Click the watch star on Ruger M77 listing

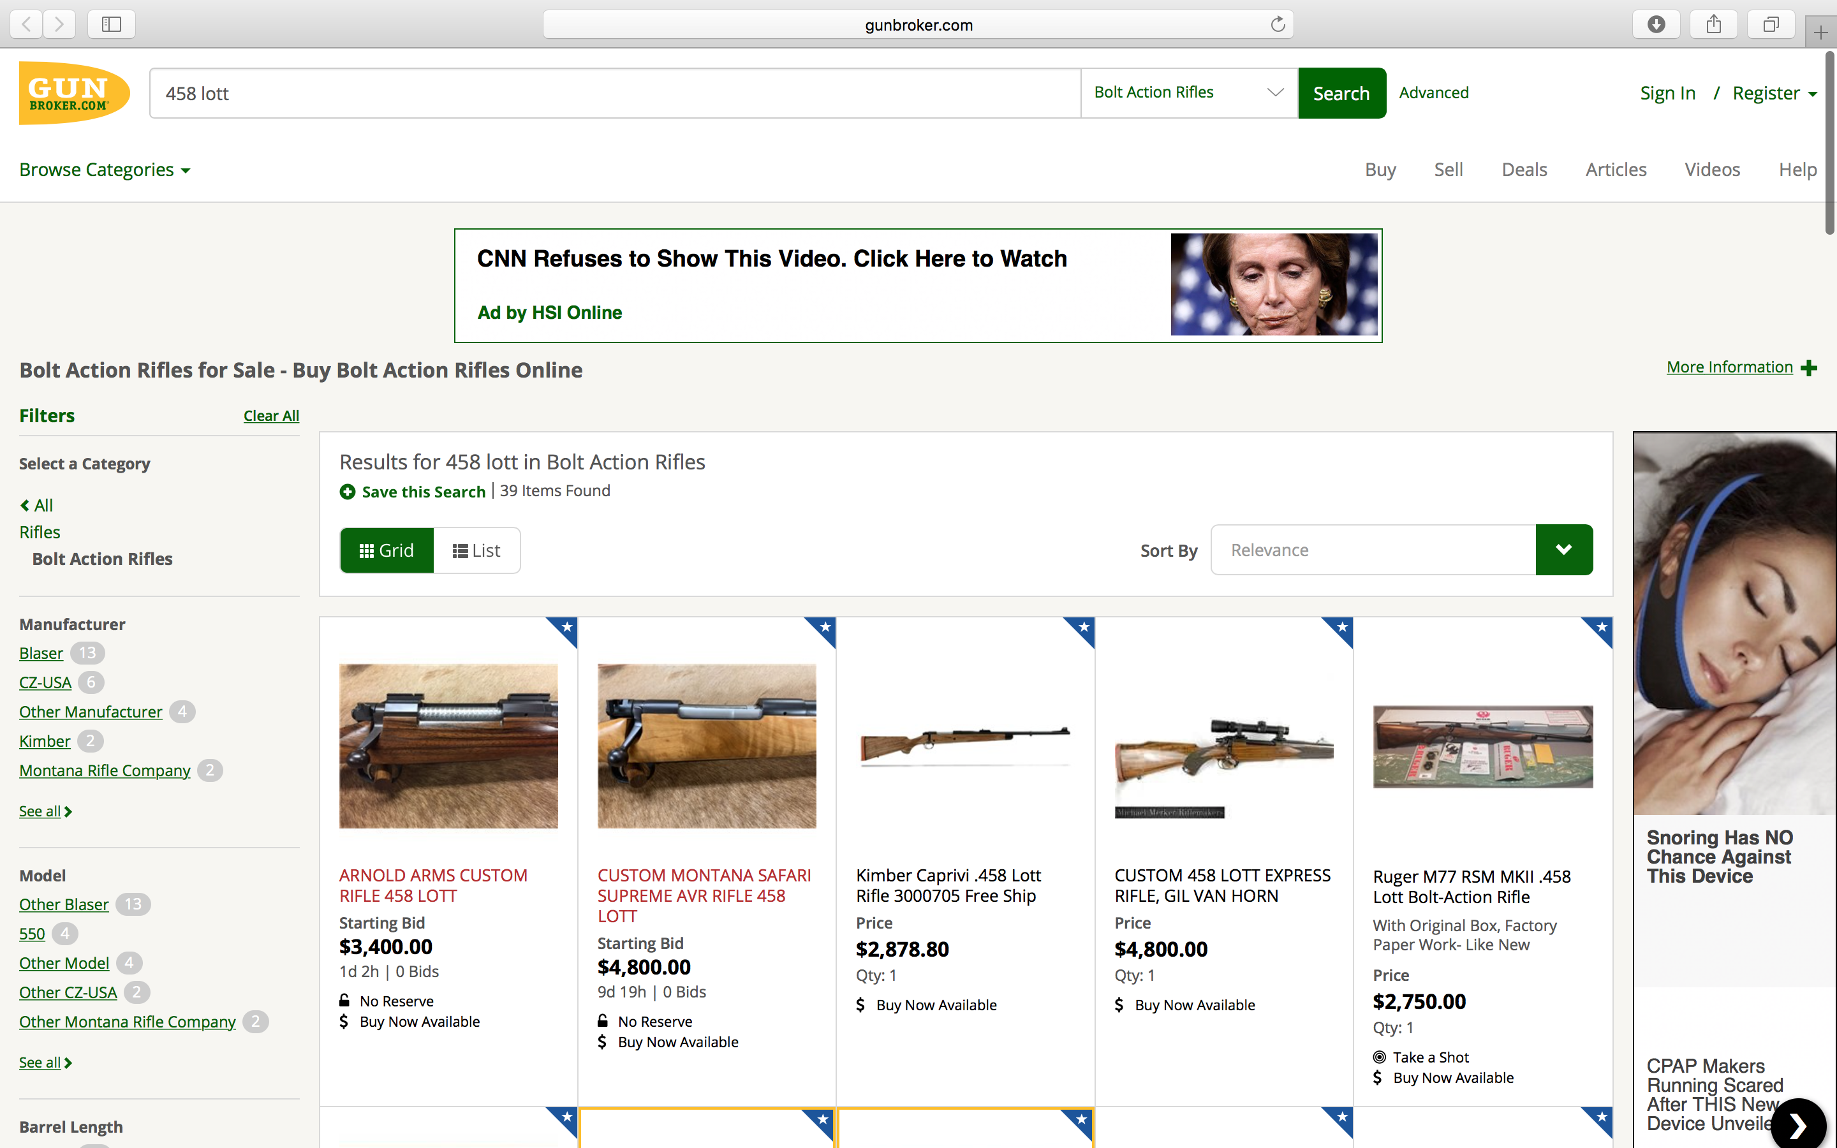pos(1602,628)
